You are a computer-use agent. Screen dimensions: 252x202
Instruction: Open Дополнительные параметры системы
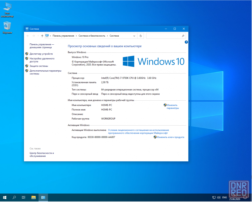tap(45, 72)
